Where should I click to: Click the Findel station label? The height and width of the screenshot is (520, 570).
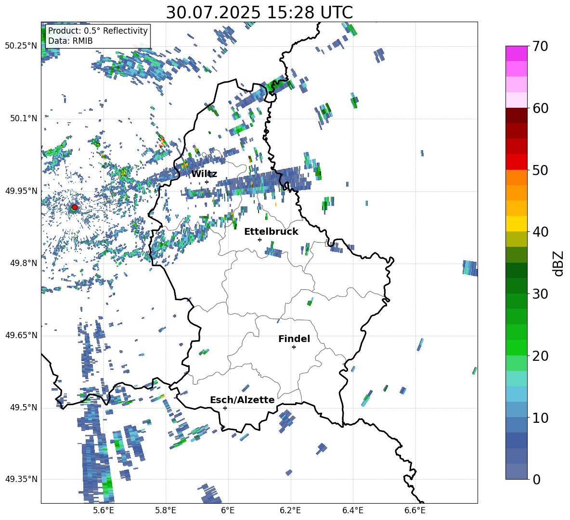tap(294, 339)
